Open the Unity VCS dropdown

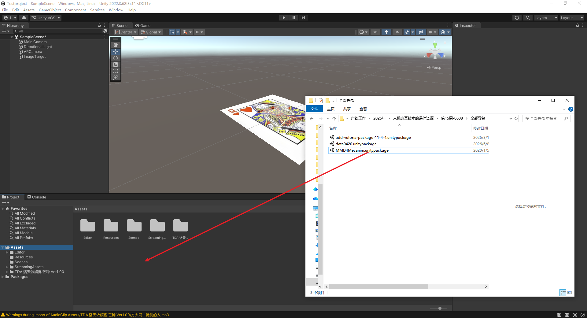click(46, 18)
